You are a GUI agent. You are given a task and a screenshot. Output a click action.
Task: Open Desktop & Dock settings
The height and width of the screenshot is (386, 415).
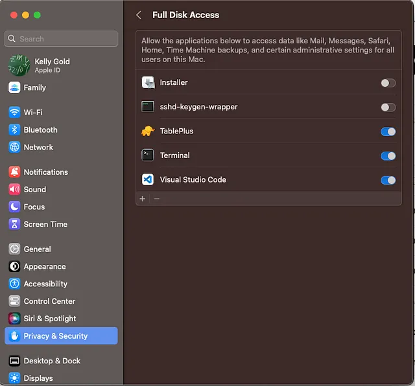(x=52, y=361)
